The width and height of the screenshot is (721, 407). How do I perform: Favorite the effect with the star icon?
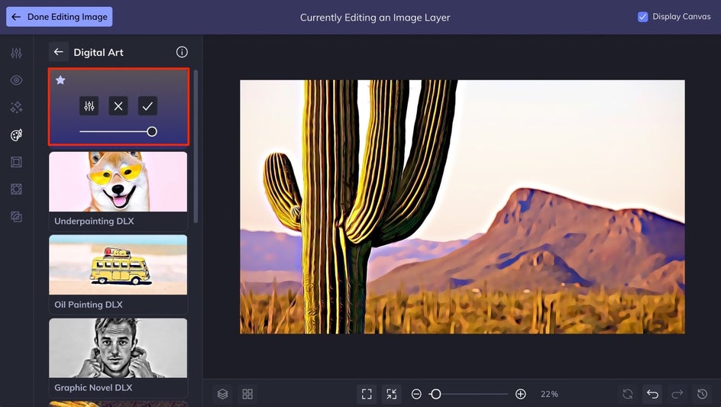60,80
